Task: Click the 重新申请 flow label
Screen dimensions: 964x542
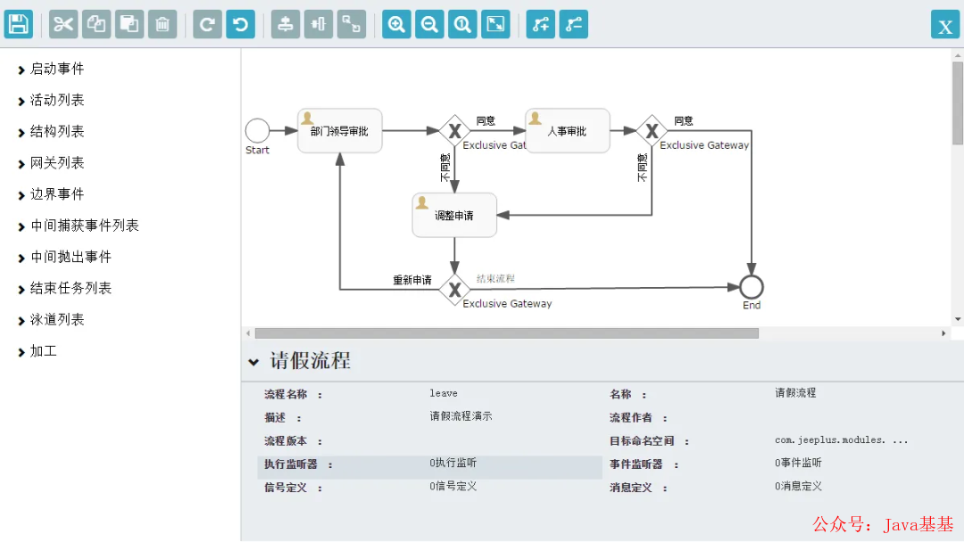Action: point(411,280)
